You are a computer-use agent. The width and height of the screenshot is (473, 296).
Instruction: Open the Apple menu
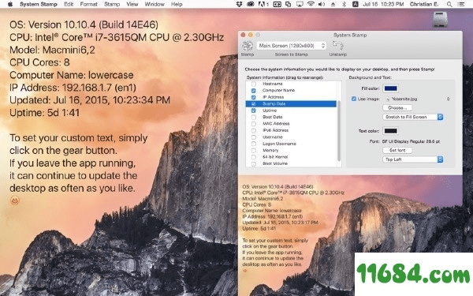(10, 4)
